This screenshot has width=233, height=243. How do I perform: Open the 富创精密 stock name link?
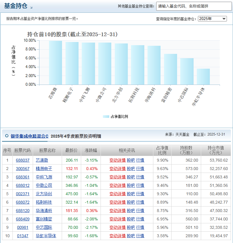[x=44, y=219]
